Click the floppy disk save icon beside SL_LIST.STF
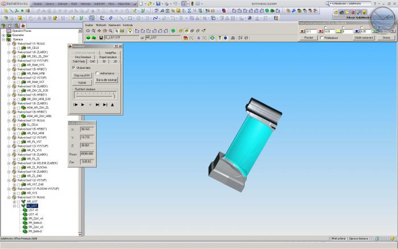The height and width of the screenshot is (249, 398). (101, 38)
